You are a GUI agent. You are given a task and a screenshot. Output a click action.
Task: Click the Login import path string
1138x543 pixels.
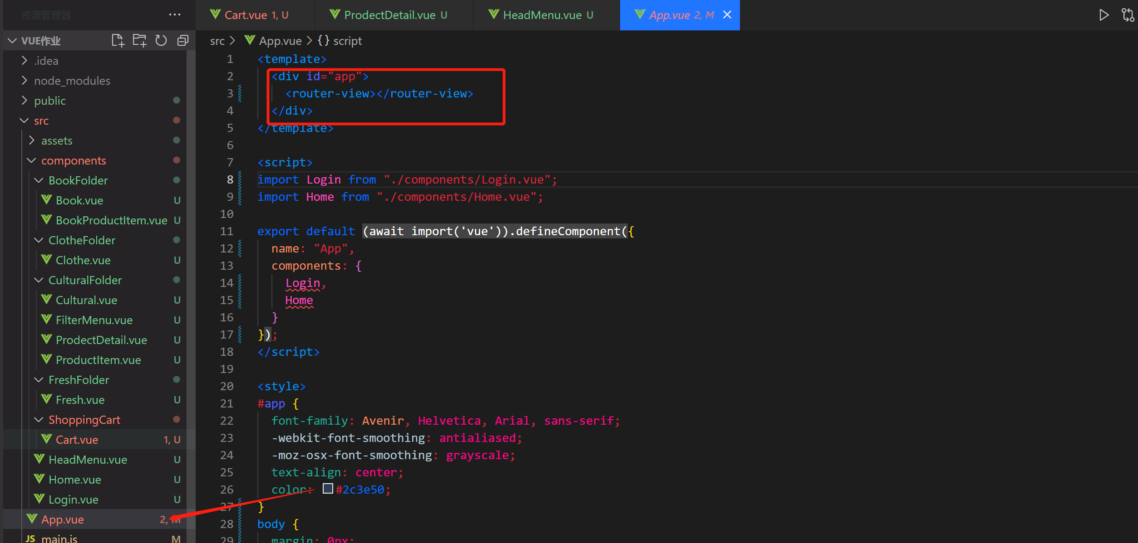coord(468,180)
